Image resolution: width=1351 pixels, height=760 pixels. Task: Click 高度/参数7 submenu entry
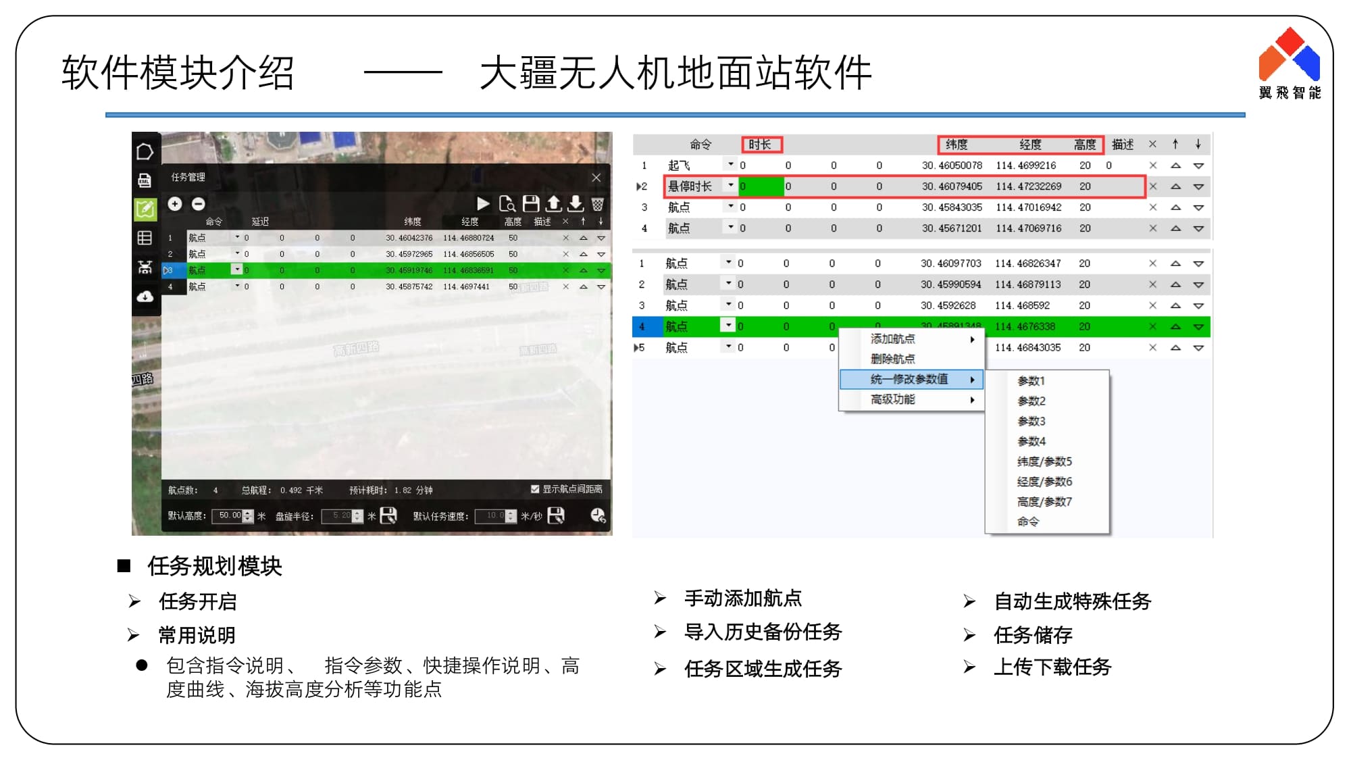1044,501
